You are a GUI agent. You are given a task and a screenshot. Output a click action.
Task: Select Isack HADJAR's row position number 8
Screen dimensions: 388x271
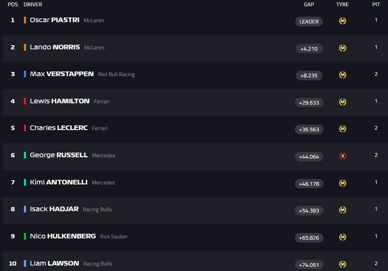coord(13,209)
